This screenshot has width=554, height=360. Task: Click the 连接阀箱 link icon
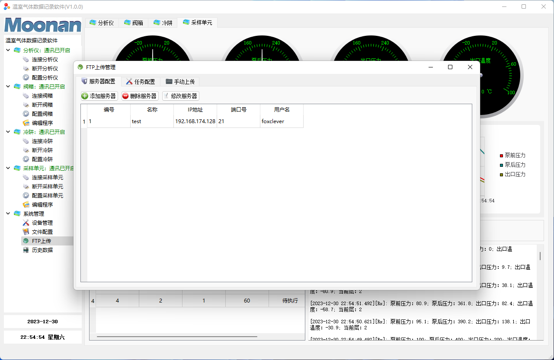(26, 96)
